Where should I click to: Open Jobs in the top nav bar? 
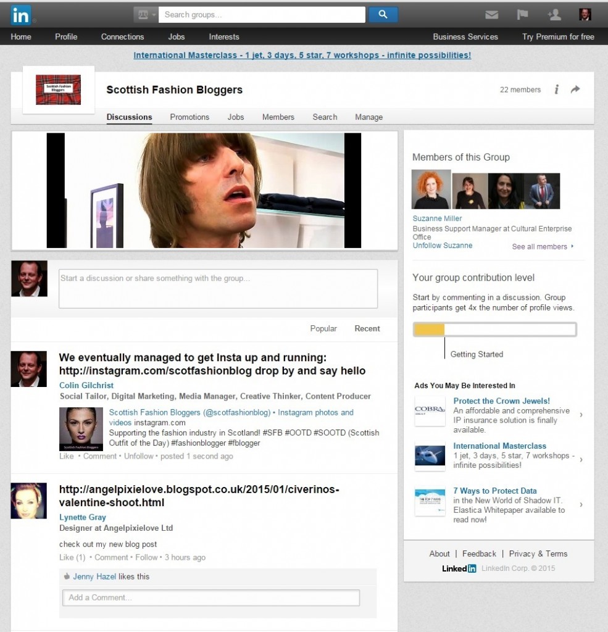(x=176, y=36)
